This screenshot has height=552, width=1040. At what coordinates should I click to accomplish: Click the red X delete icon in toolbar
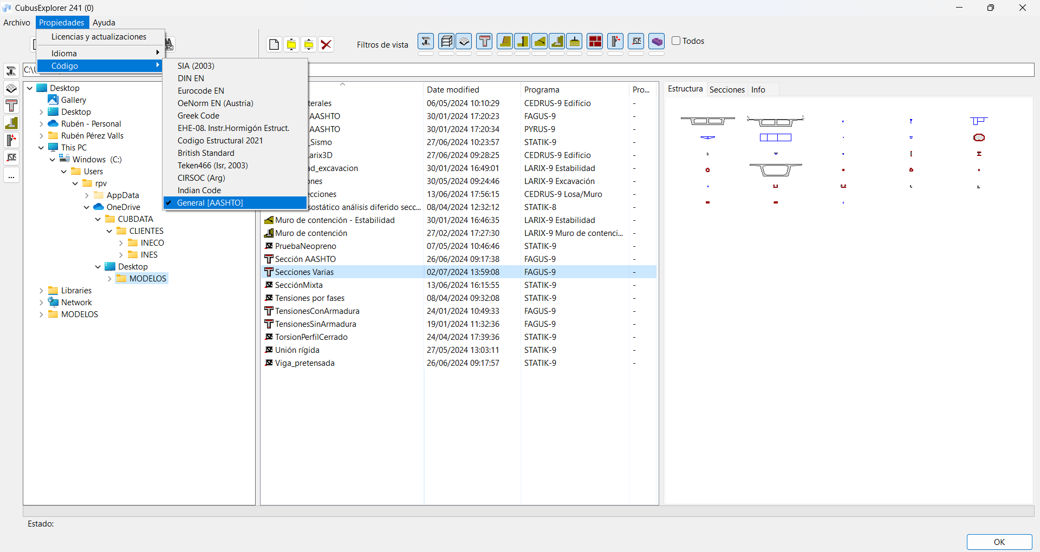coord(326,44)
